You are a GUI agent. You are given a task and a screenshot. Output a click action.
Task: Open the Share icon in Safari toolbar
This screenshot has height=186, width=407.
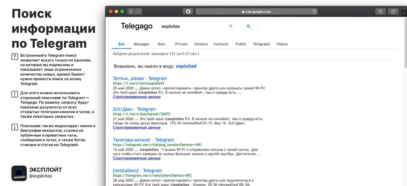click(380, 11)
